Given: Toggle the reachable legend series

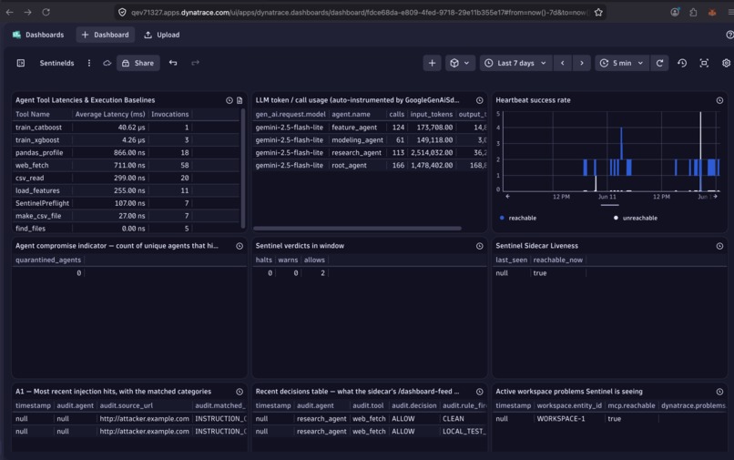Looking at the screenshot, I should pyautogui.click(x=518, y=218).
